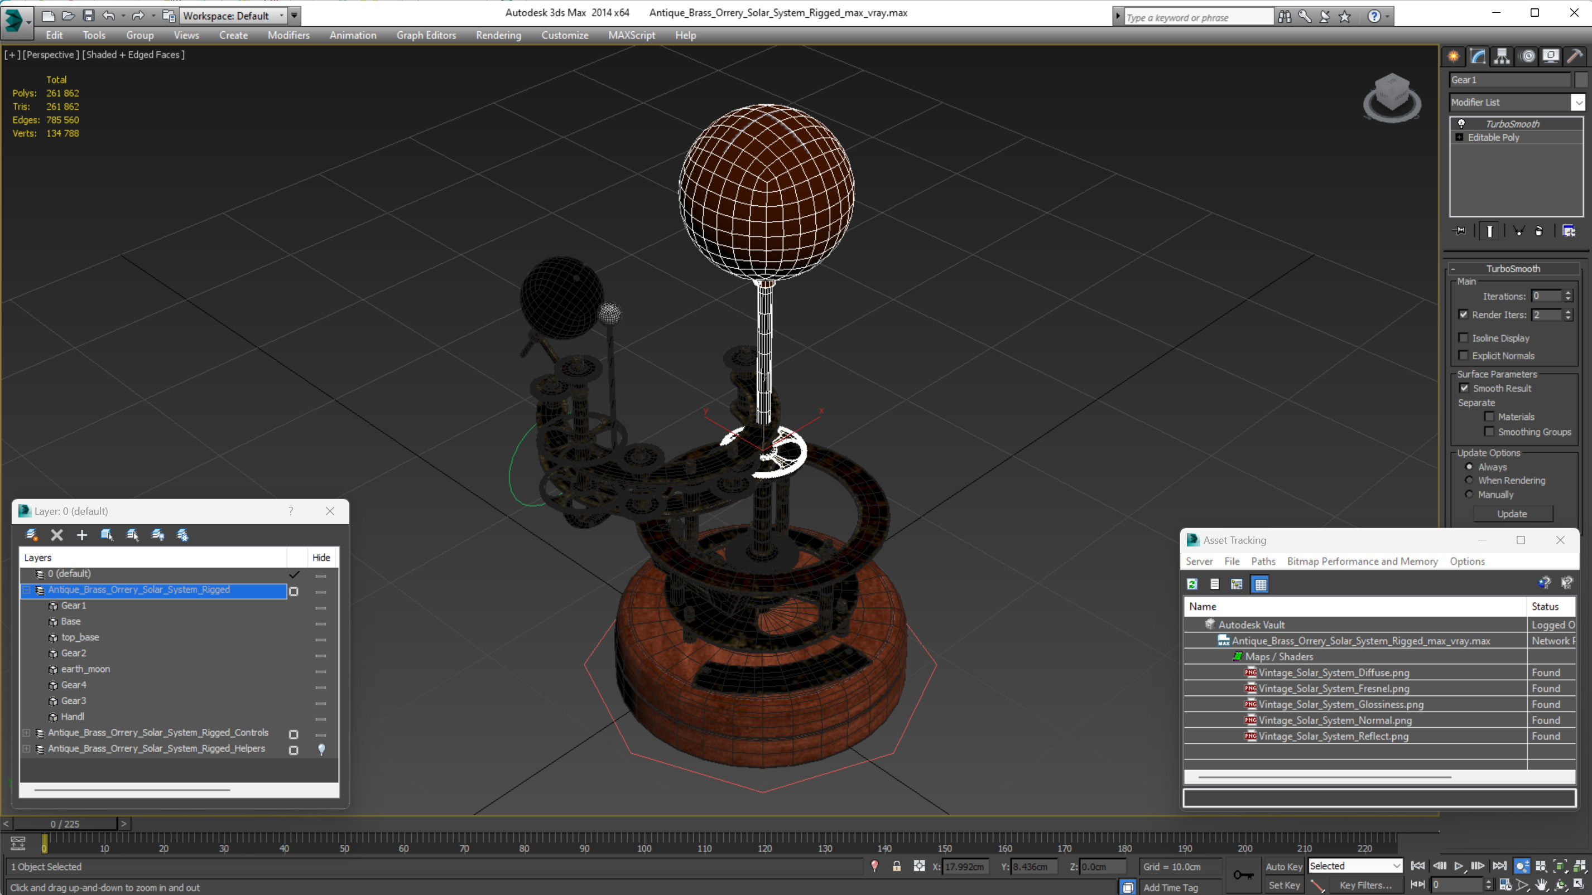
Task: Click Table View icon in Asset Tracking
Action: (x=1260, y=584)
